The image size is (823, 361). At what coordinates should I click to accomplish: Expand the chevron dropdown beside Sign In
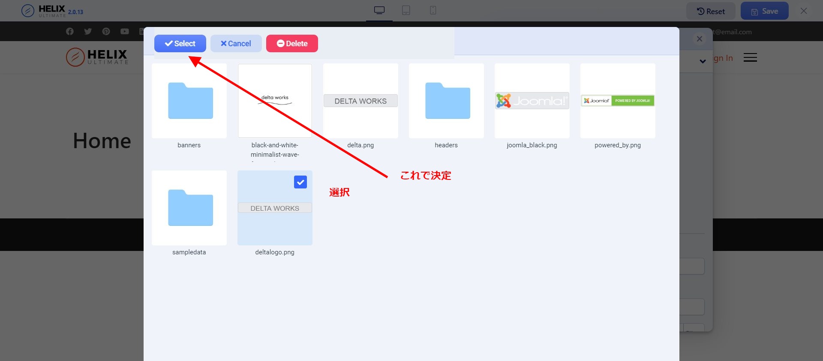click(703, 61)
